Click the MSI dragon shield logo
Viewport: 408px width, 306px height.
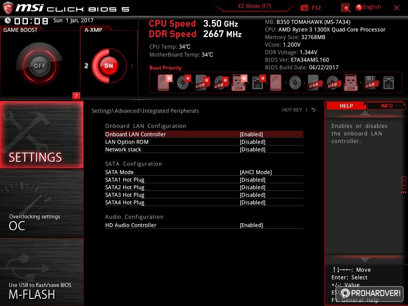coord(8,8)
